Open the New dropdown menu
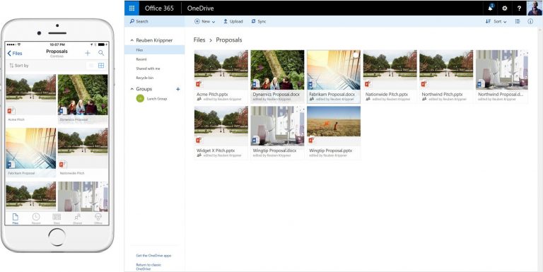The width and height of the screenshot is (543, 272). pyautogui.click(x=204, y=21)
